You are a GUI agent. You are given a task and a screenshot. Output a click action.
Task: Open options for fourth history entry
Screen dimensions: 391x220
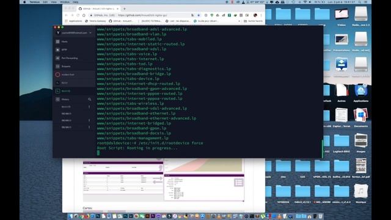pyautogui.click(x=89, y=127)
